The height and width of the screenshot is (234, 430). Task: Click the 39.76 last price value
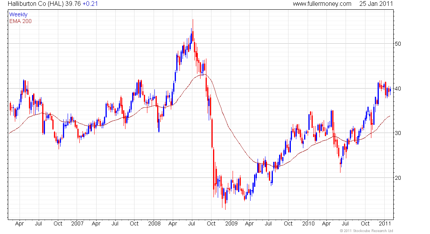coord(73,4)
